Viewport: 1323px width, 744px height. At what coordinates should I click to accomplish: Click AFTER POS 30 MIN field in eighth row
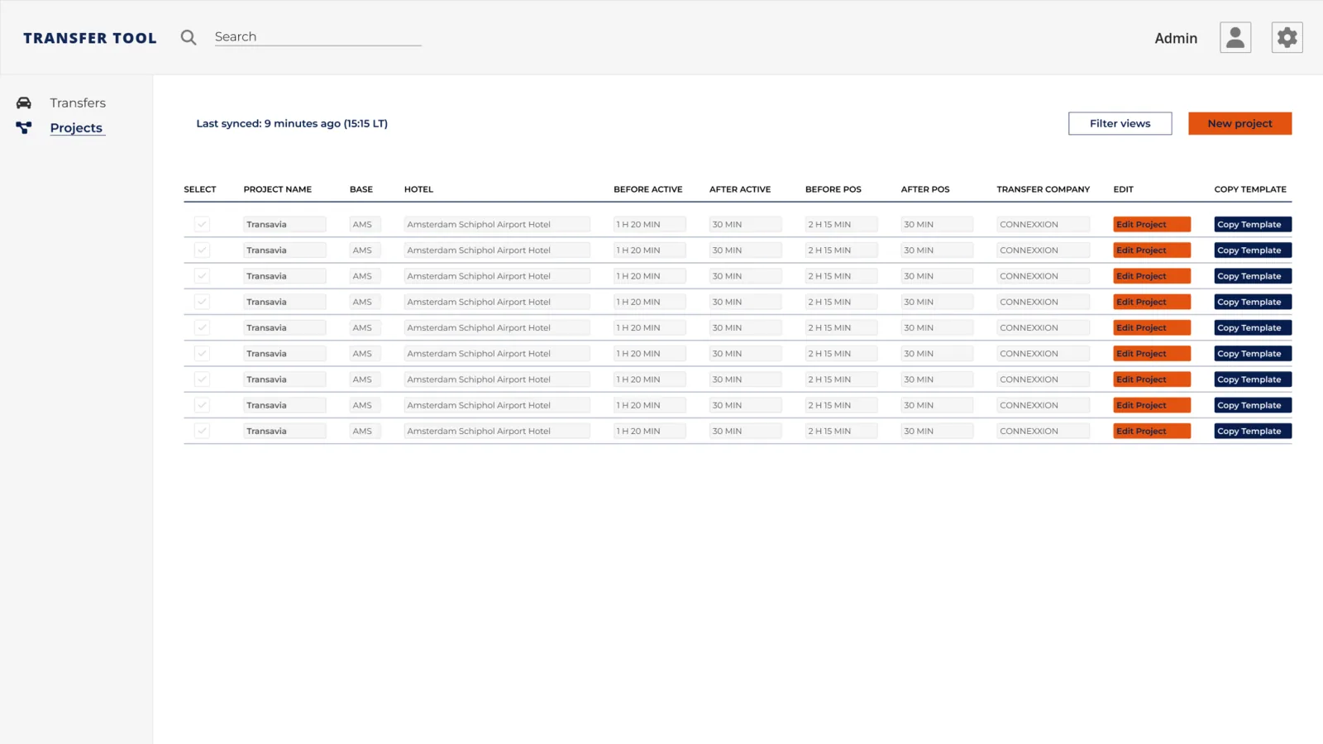(x=937, y=405)
